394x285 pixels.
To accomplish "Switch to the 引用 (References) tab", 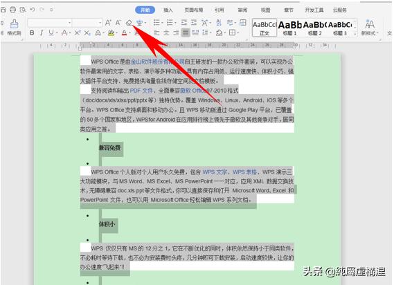I will tap(219, 10).
